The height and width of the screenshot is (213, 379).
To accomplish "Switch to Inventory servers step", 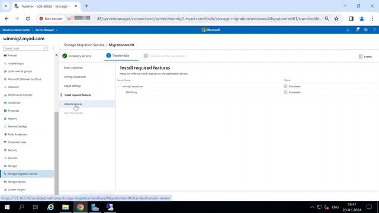I will pyautogui.click(x=77, y=56).
